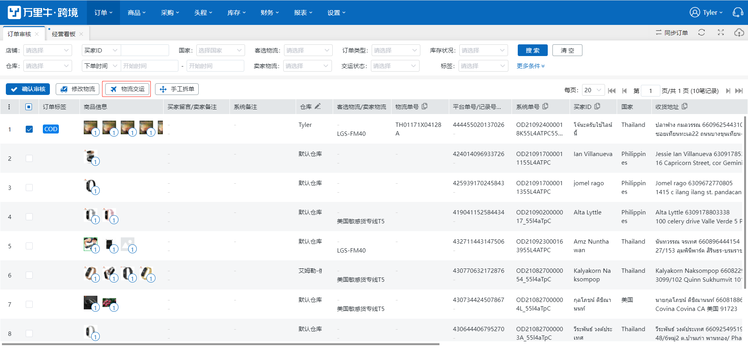Switch to the 经营看板 tab
748x351 pixels.
point(64,34)
